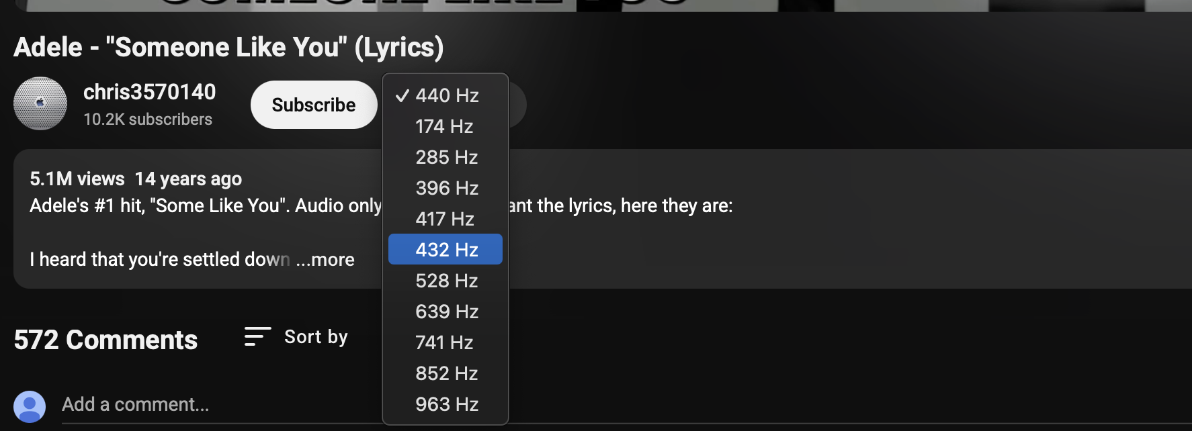Click your profile avatar beside the comment box
1192x431 pixels.
30,407
